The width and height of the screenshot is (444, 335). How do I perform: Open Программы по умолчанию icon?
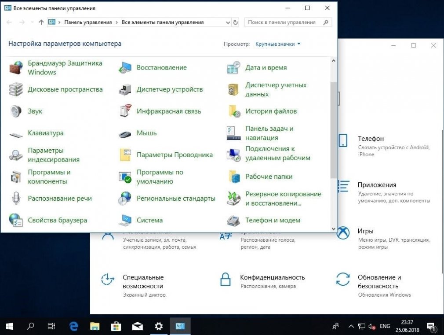click(x=124, y=177)
